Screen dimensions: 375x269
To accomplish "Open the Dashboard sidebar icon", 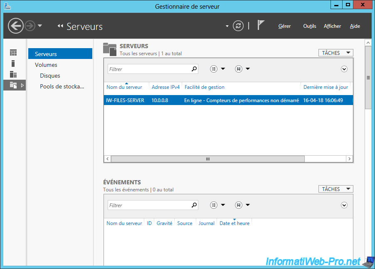I will pos(13,53).
